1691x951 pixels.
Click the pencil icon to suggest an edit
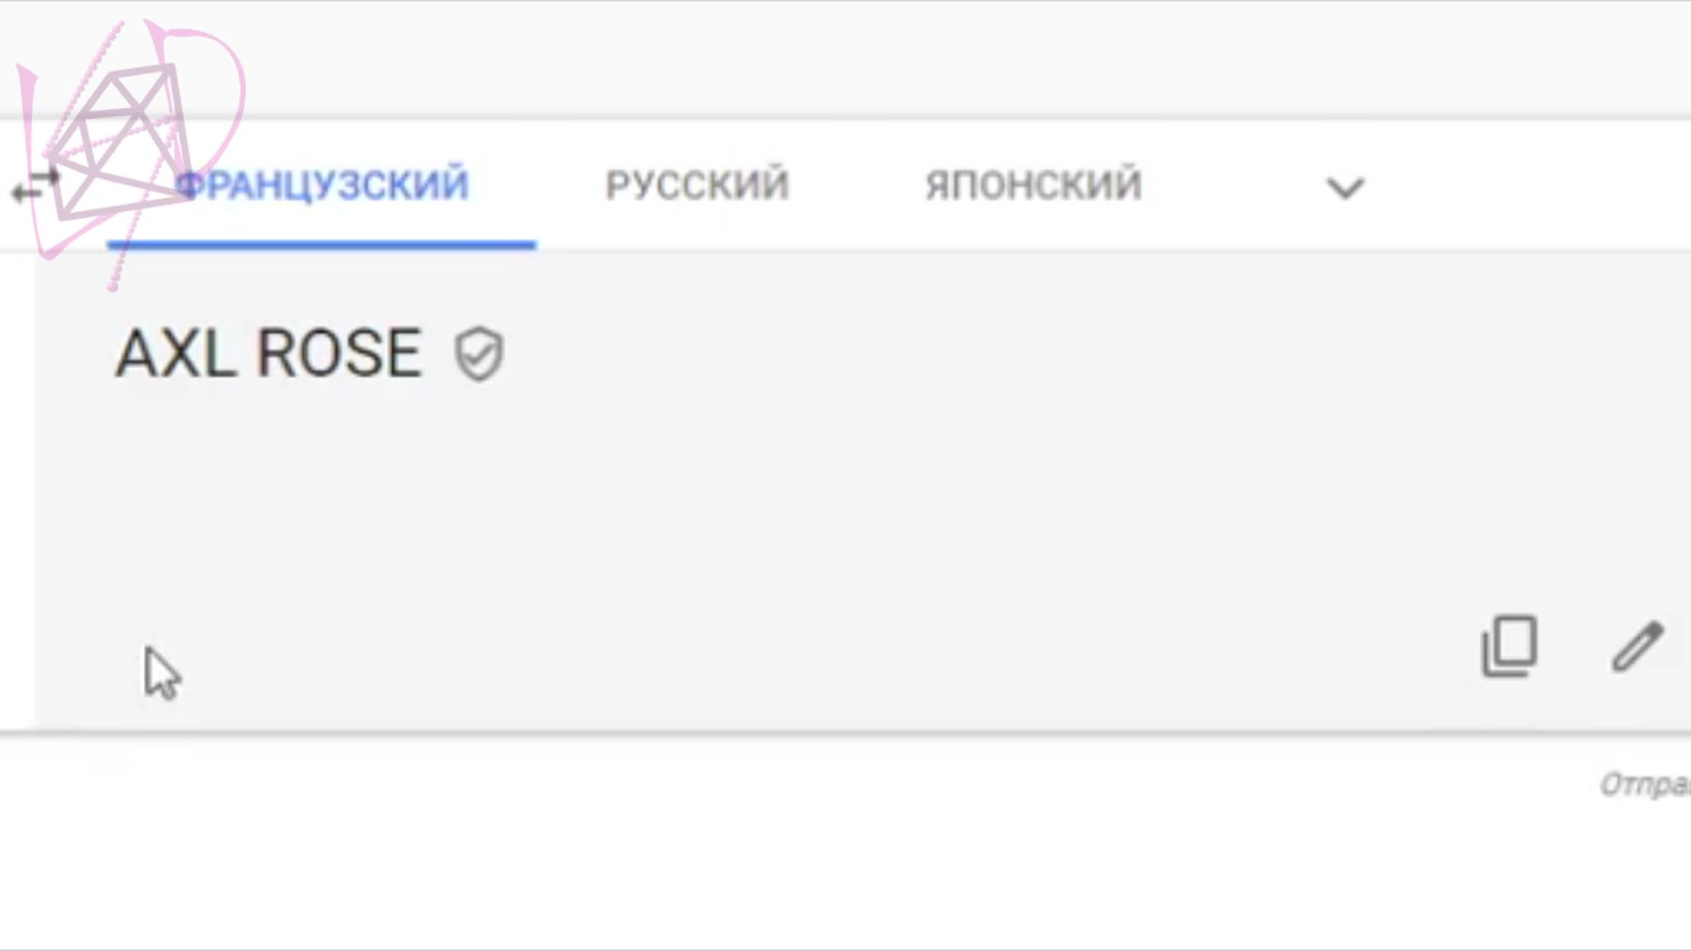1637,647
